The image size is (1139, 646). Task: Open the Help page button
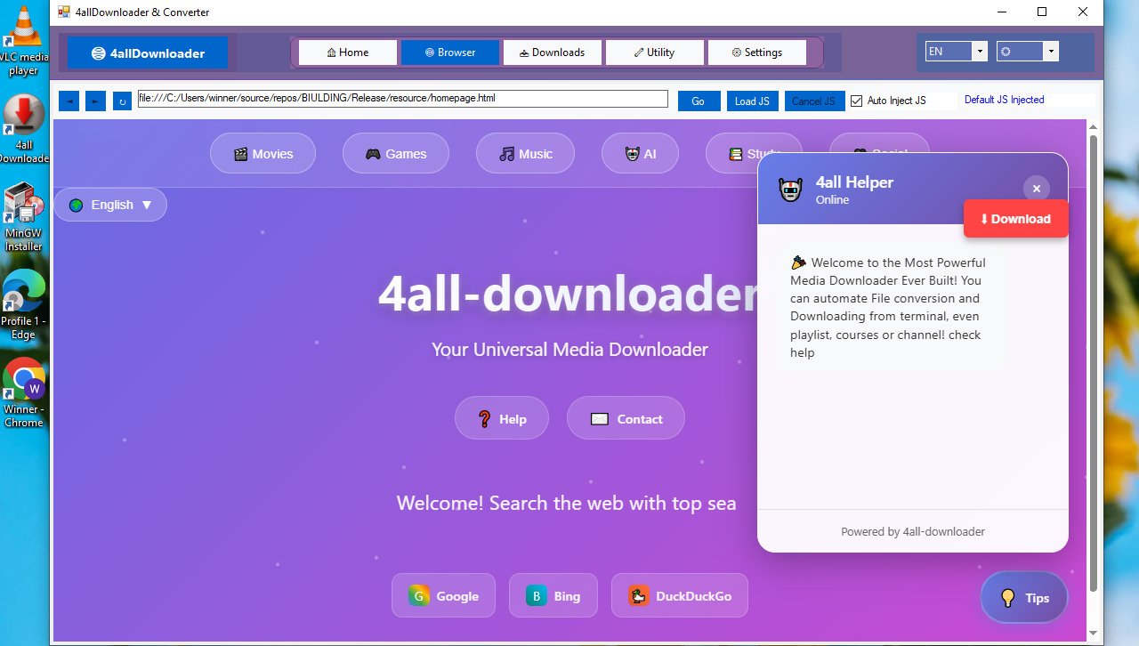[x=502, y=418]
